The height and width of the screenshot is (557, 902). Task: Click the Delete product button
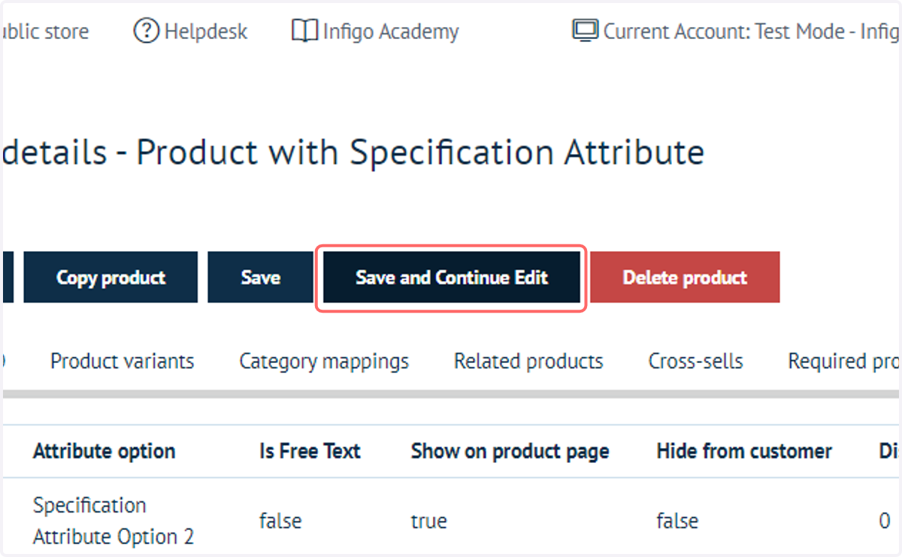pyautogui.click(x=685, y=277)
